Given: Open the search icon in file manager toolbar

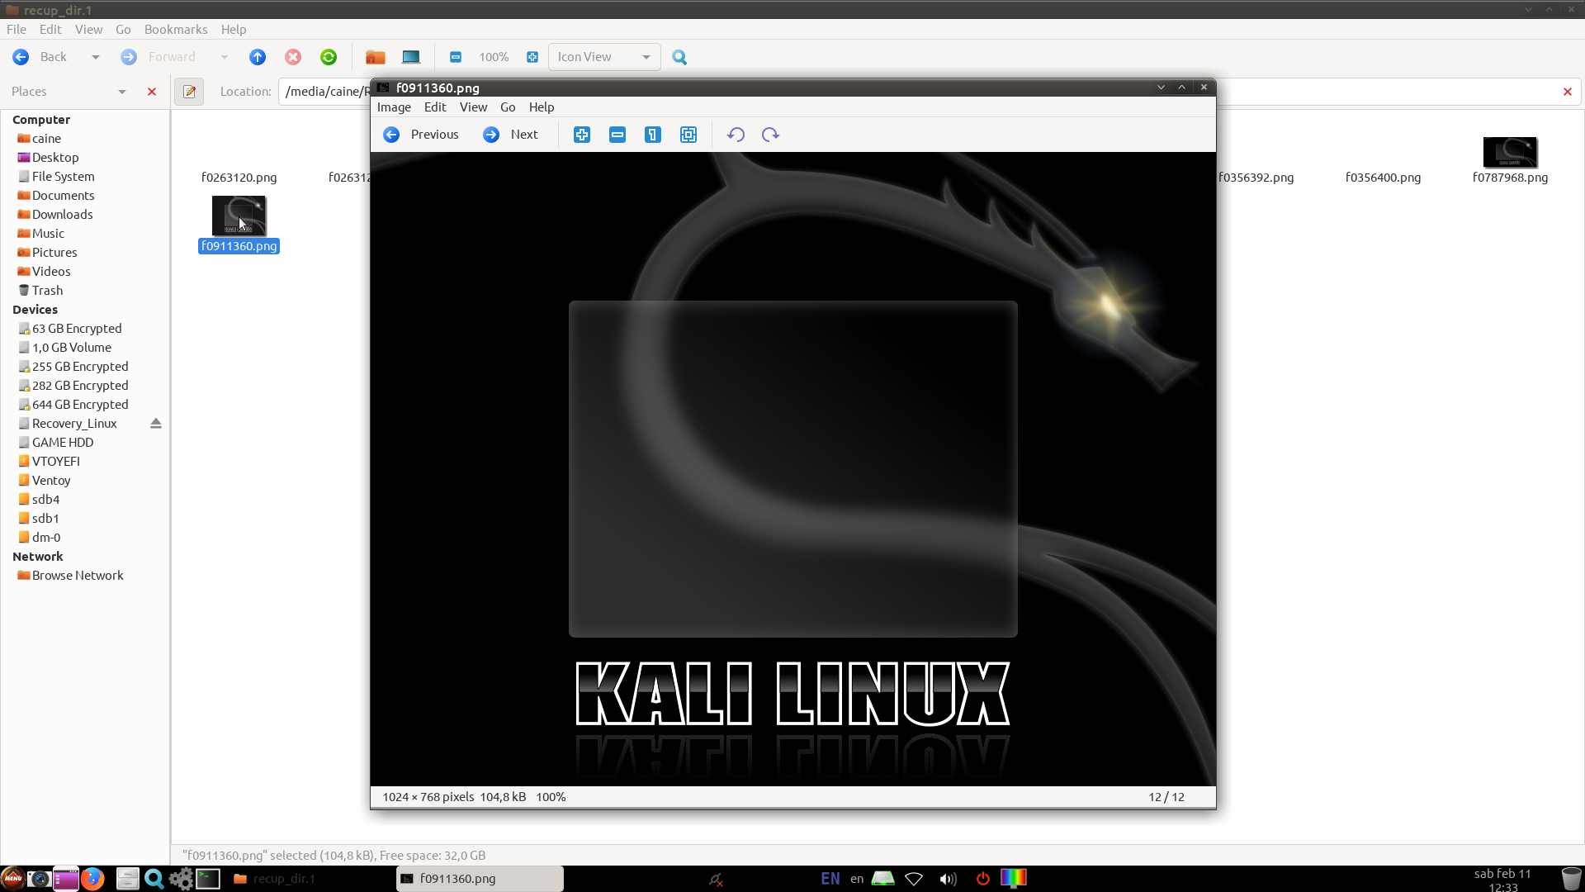Looking at the screenshot, I should 679,57.
